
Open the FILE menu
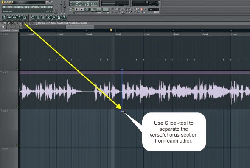point(5,7)
